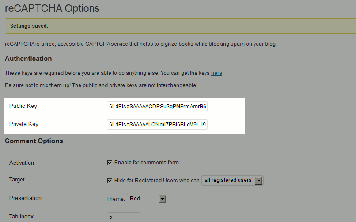Click the 'Tab Index' row label

(21, 217)
